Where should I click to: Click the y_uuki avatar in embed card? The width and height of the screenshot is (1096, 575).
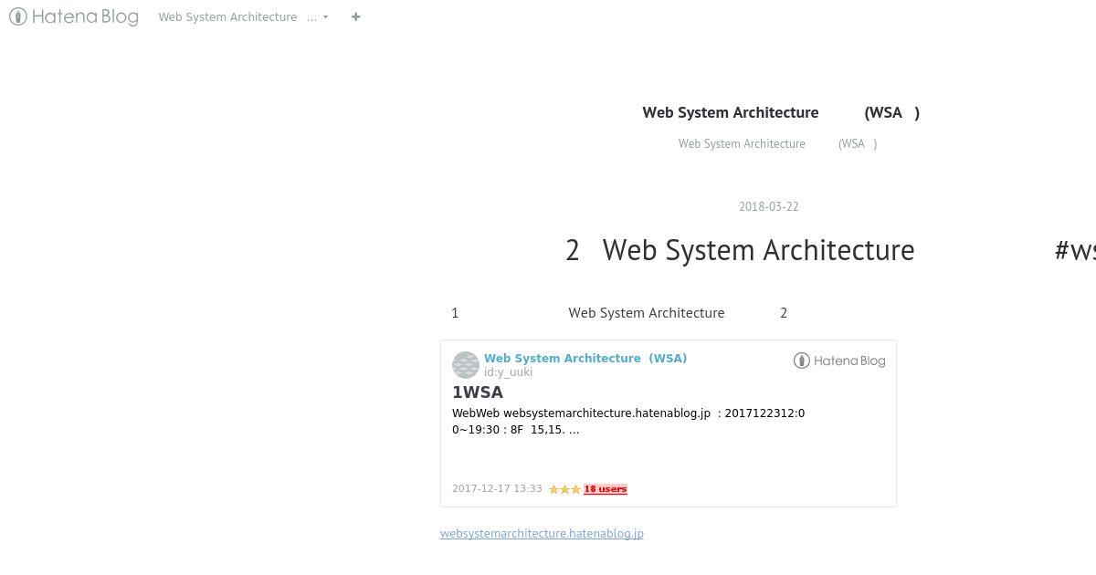click(x=466, y=365)
